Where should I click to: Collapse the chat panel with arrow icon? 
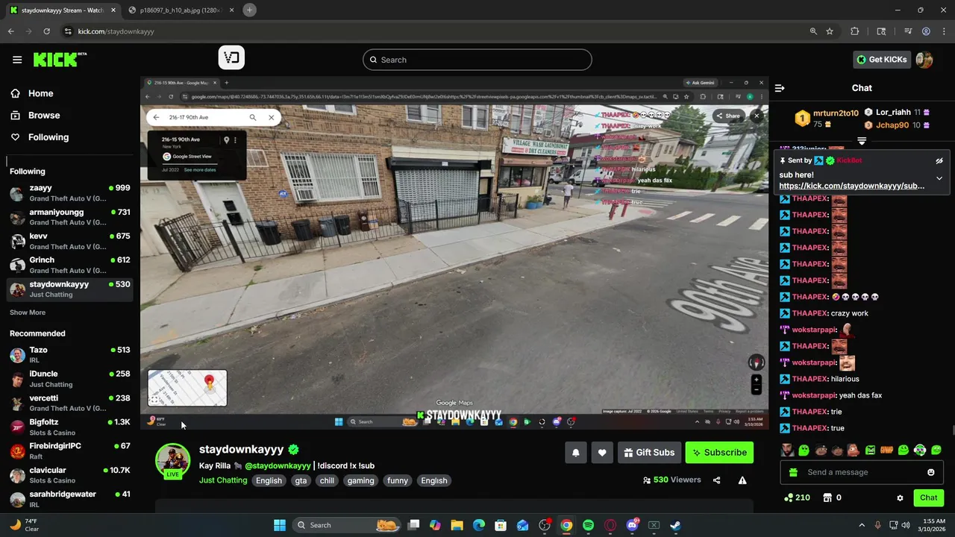[780, 88]
